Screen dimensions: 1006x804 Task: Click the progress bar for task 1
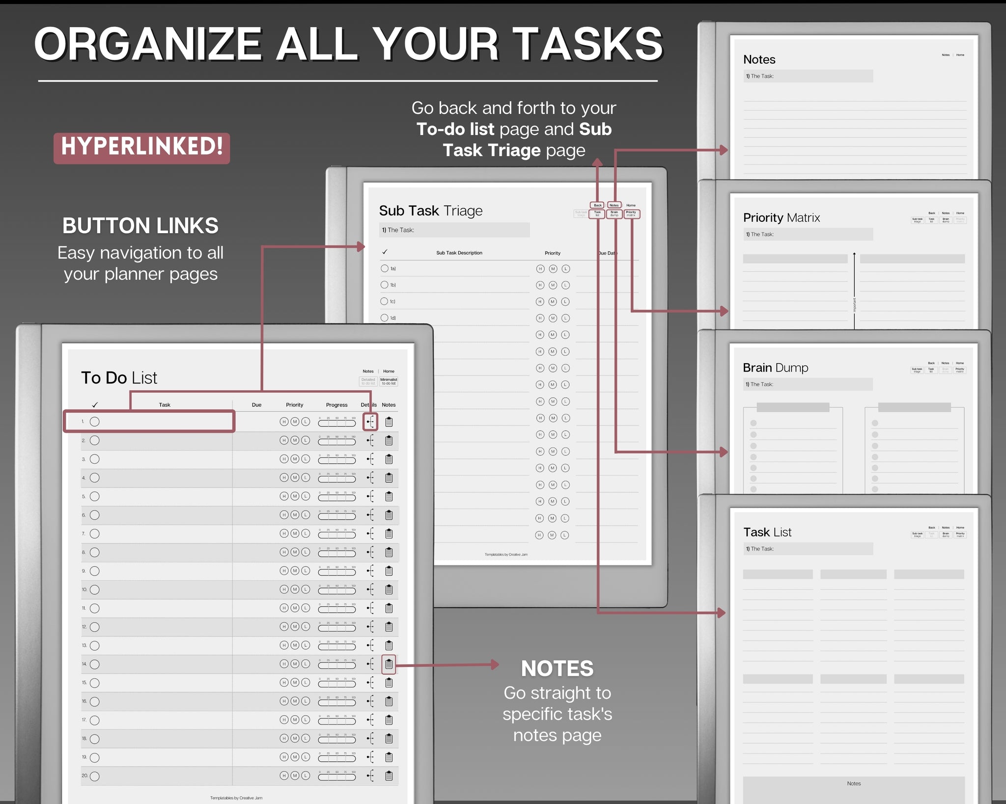[336, 423]
